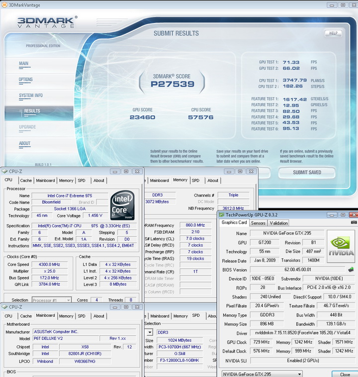
Task: Close the TechPowerUp GPU-Z window
Action: tap(354, 215)
